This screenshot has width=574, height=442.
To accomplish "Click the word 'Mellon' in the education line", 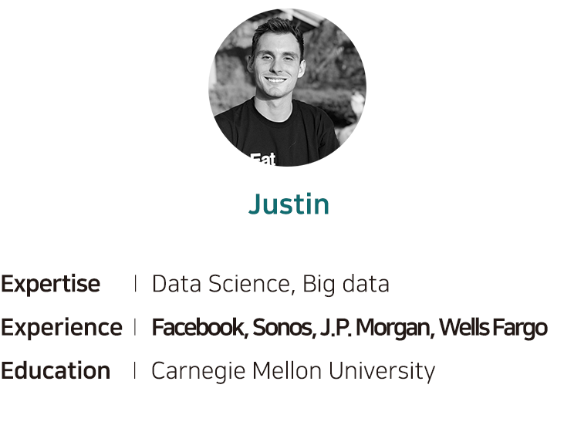I will point(287,371).
